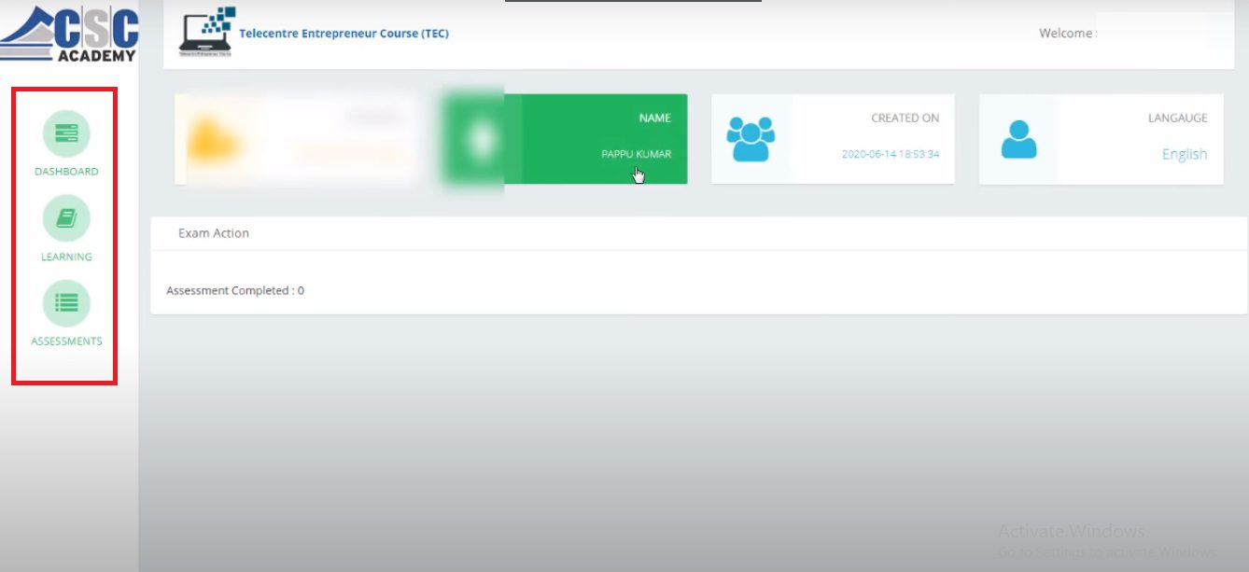Click the Assessment Completed : 0 text

[x=235, y=290]
